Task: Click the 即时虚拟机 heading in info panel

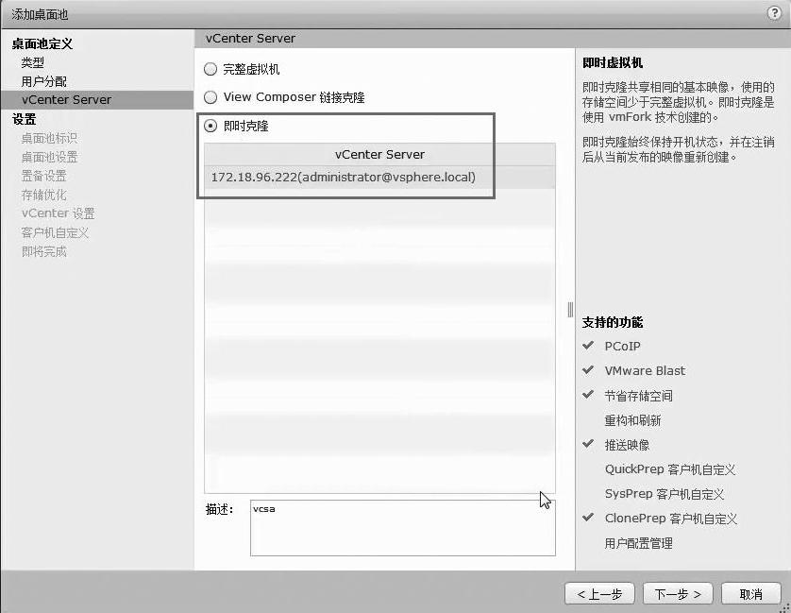Action: click(613, 62)
